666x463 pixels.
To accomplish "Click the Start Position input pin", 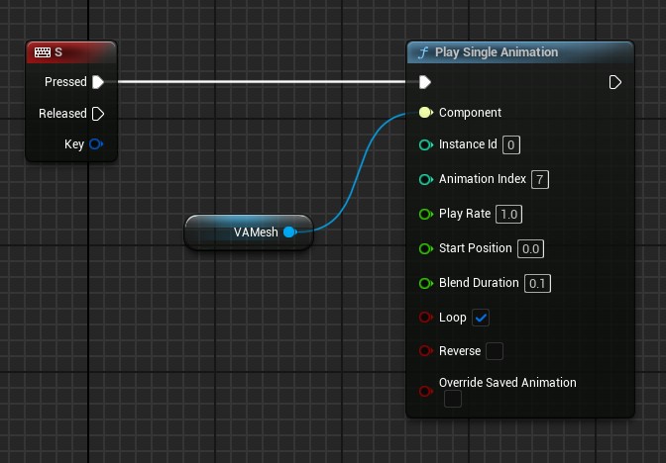I will point(425,248).
